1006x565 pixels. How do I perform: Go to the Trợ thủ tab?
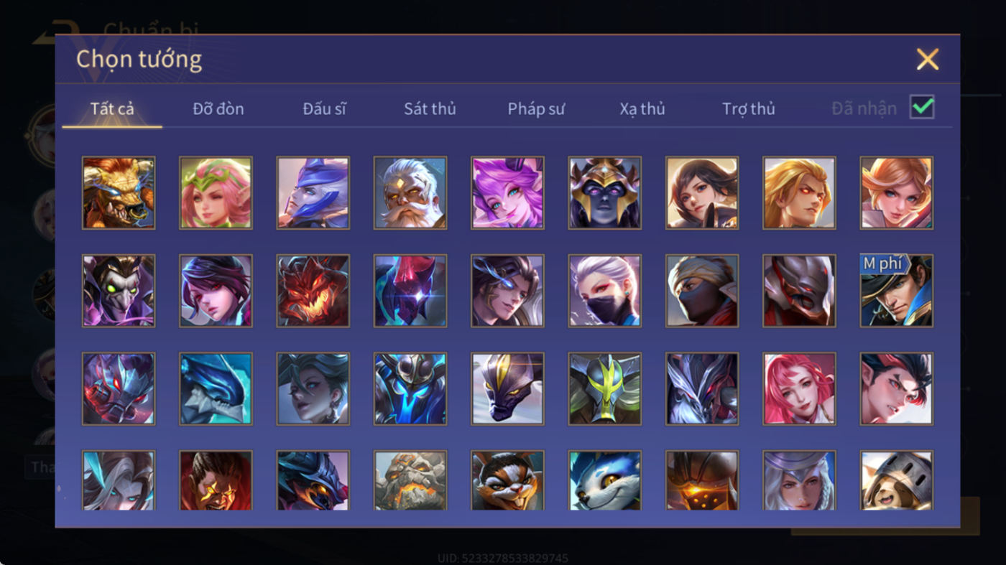click(x=749, y=108)
